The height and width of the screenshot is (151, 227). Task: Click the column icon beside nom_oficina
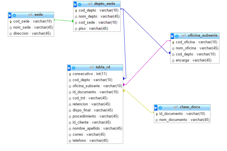[x=173, y=49]
